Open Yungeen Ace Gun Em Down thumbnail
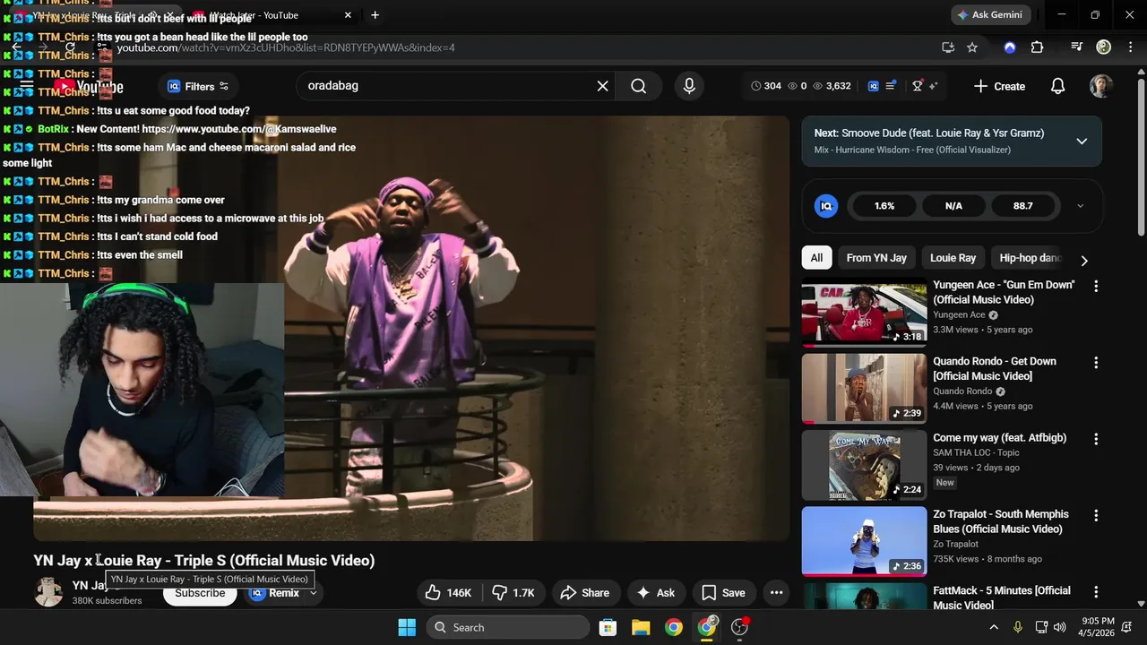This screenshot has width=1147, height=645. point(864,314)
